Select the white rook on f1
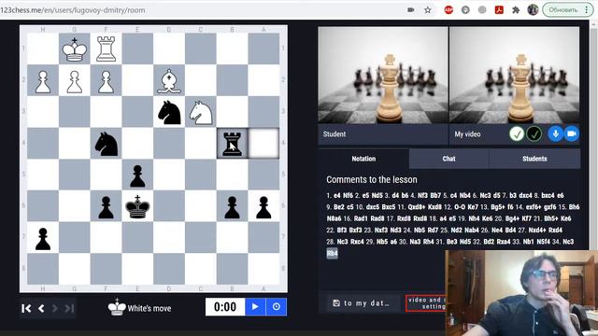The width and height of the screenshot is (598, 336). [x=106, y=49]
